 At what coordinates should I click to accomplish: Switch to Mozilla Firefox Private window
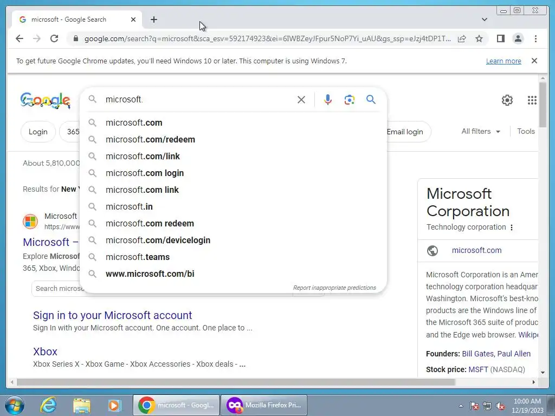(264, 405)
